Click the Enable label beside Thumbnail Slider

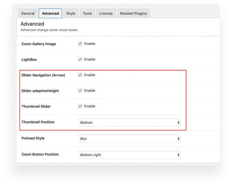tap(89, 106)
